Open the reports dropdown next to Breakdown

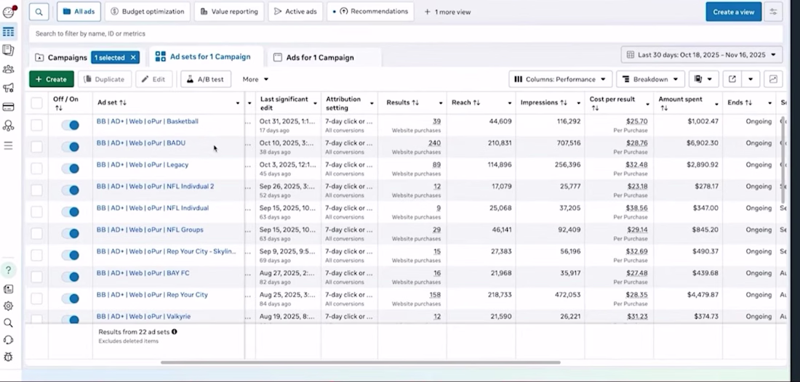pos(703,79)
